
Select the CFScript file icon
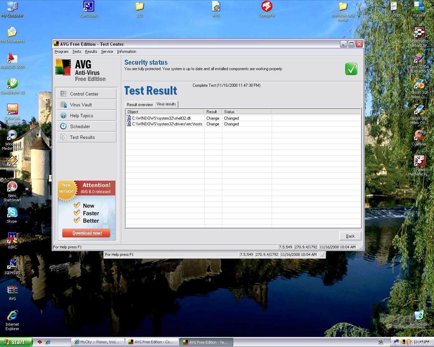click(394, 9)
